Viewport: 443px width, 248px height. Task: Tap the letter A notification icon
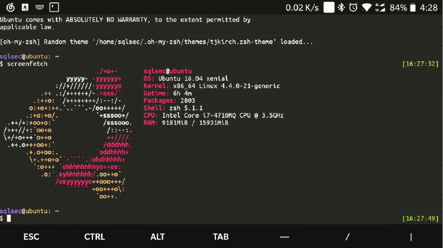[x=25, y=8]
